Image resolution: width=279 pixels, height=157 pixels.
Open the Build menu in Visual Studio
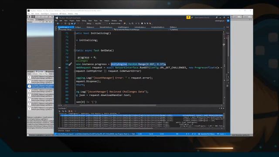(78, 20)
